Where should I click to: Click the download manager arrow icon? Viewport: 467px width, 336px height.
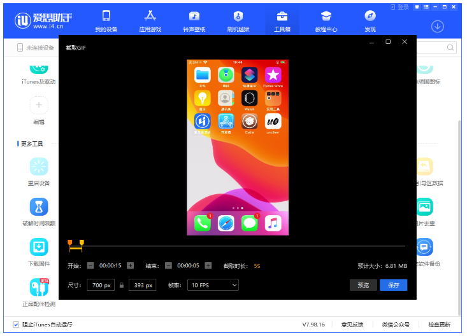[437, 27]
